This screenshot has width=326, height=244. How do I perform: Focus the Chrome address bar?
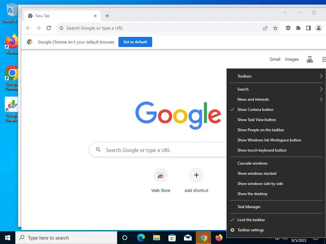[158, 28]
